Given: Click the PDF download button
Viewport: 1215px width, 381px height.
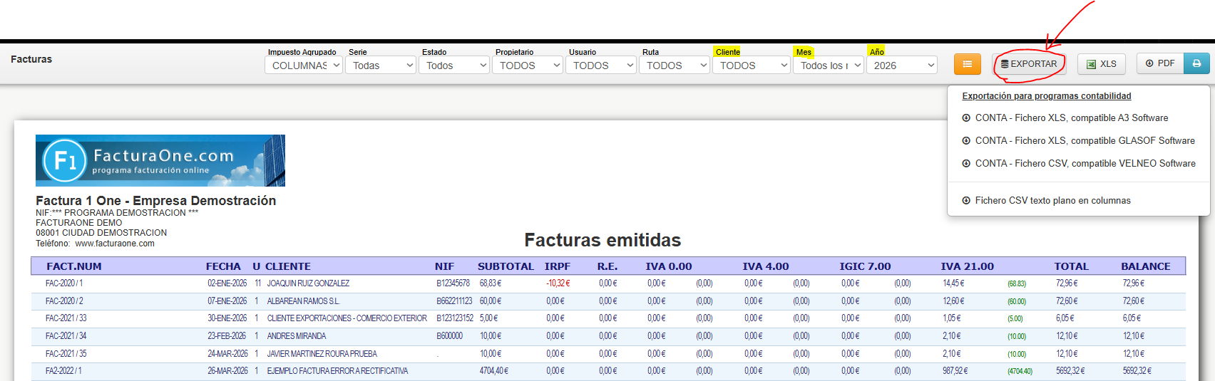Looking at the screenshot, I should [x=1160, y=63].
